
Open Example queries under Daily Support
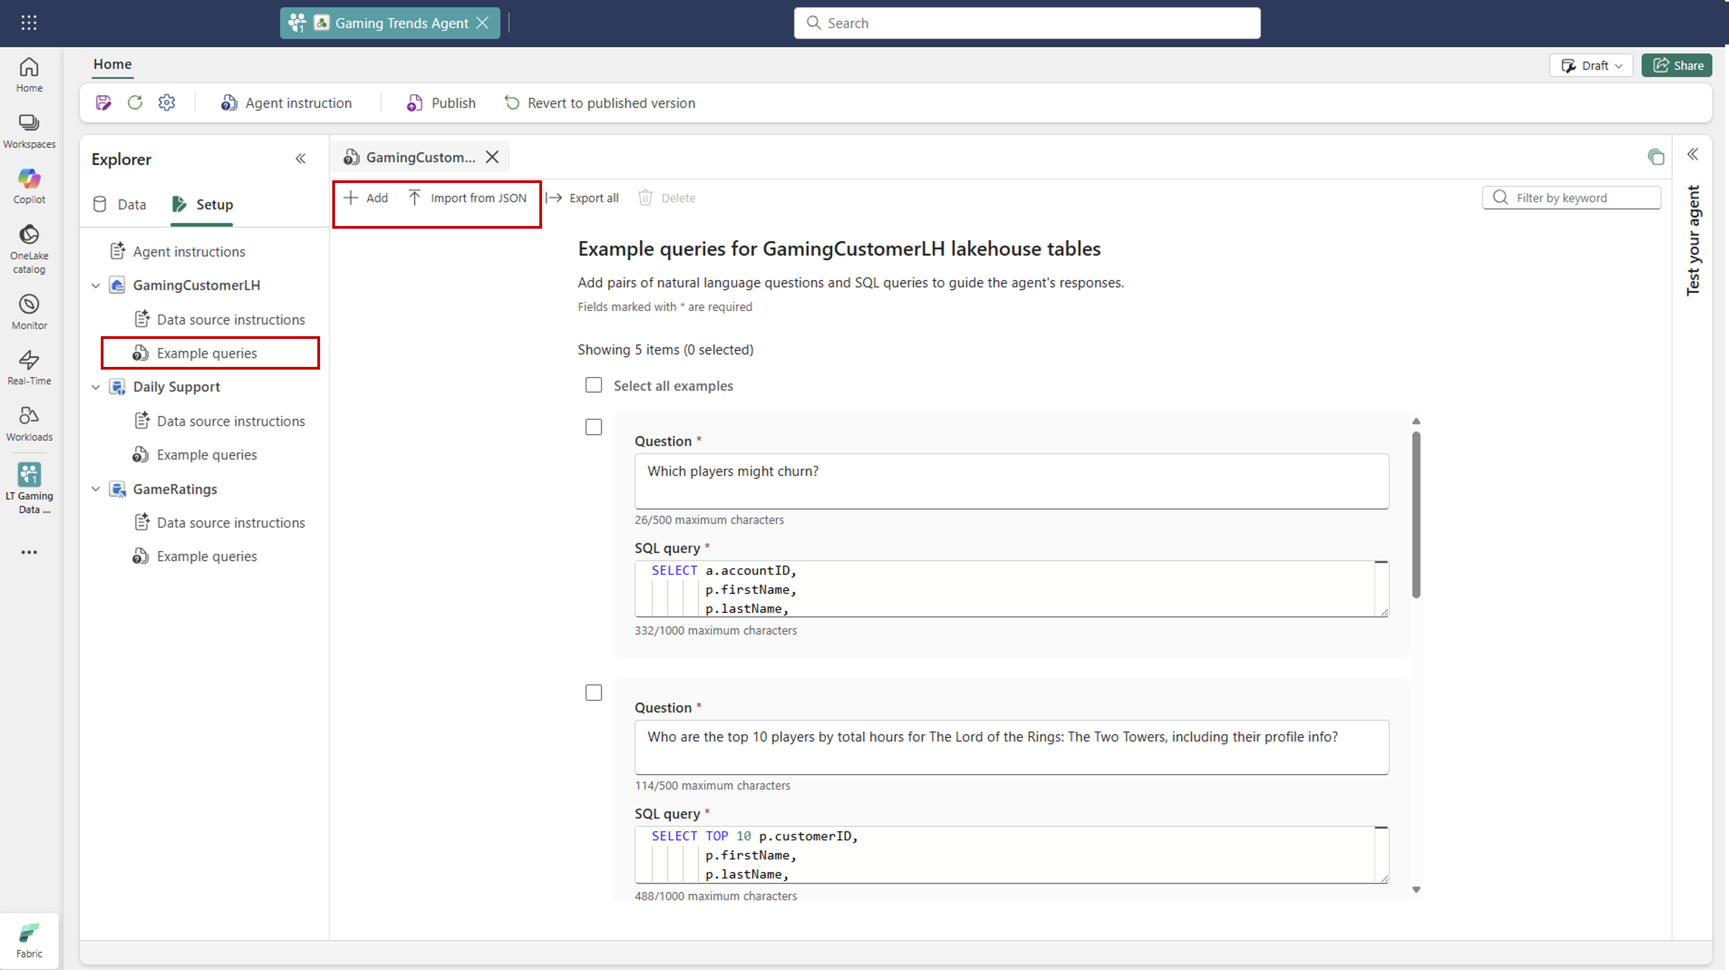coord(207,454)
